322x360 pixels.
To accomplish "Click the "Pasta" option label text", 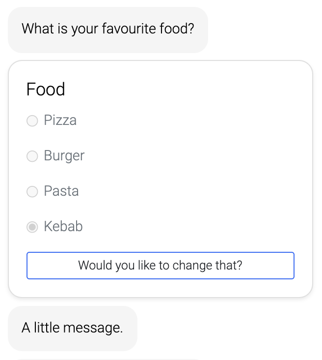I will pos(61,191).
